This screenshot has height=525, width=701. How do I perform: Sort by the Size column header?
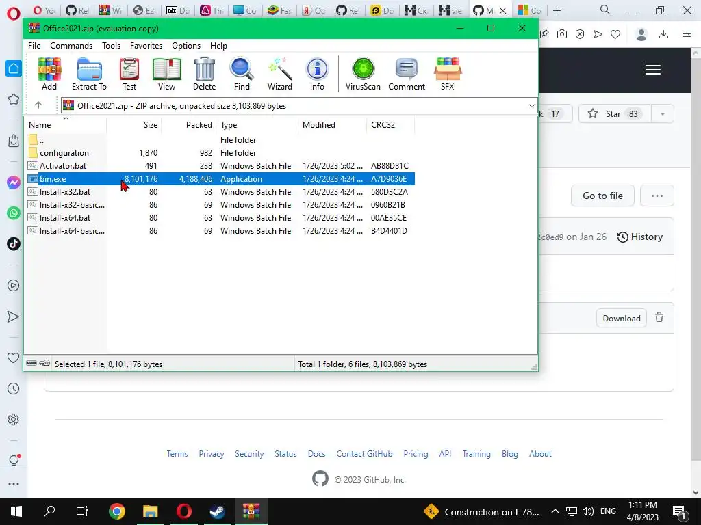134,125
